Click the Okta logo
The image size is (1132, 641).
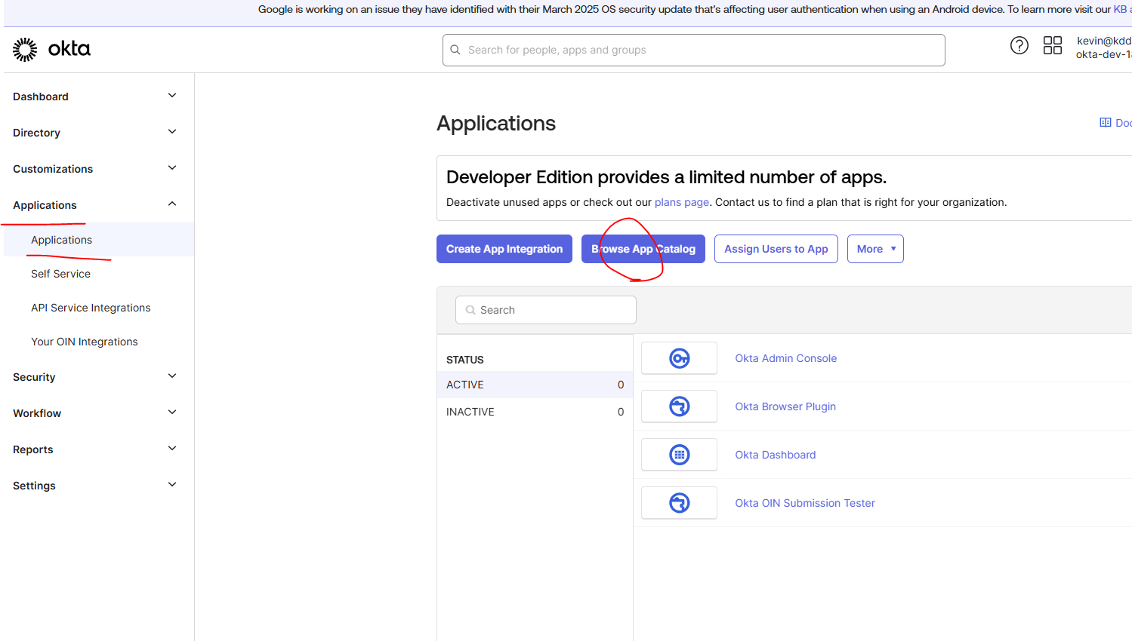click(51, 49)
